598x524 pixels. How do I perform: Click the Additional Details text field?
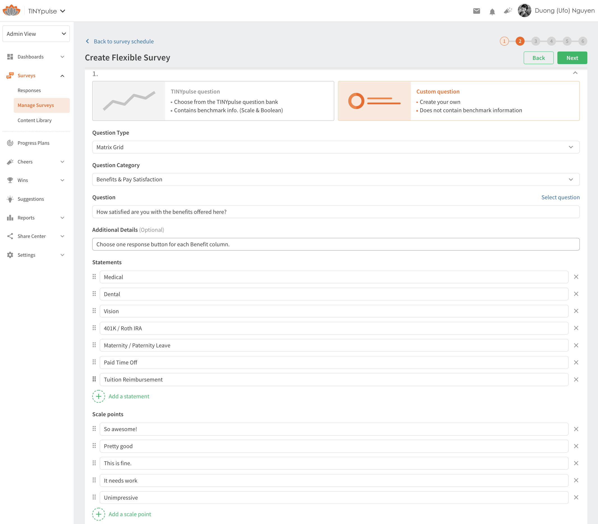(x=336, y=244)
